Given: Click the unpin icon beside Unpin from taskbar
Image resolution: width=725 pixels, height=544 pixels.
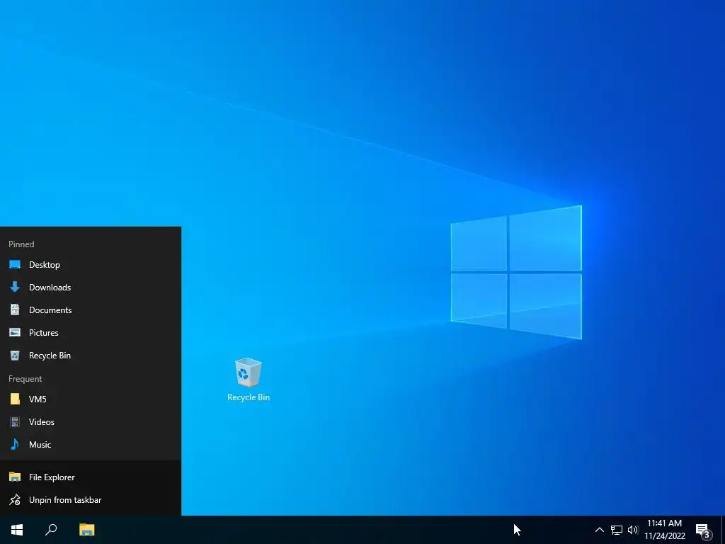Looking at the screenshot, I should tap(15, 499).
